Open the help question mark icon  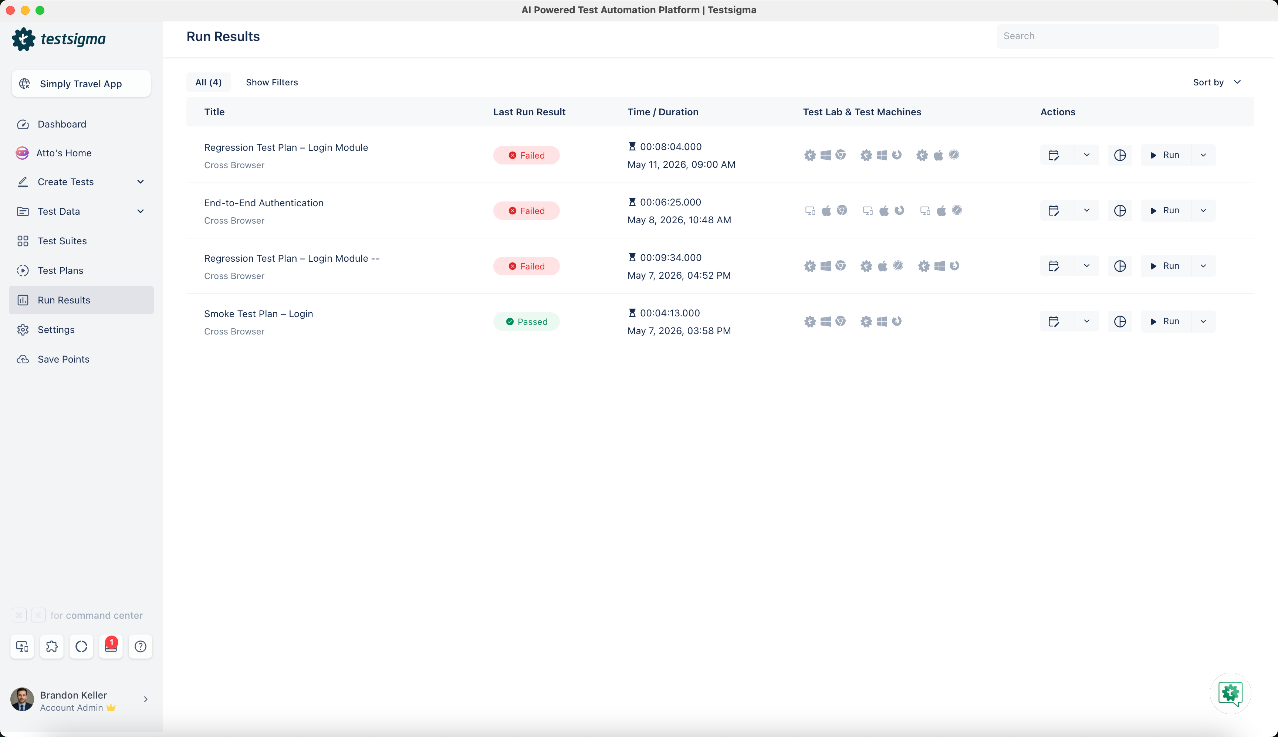click(x=141, y=646)
